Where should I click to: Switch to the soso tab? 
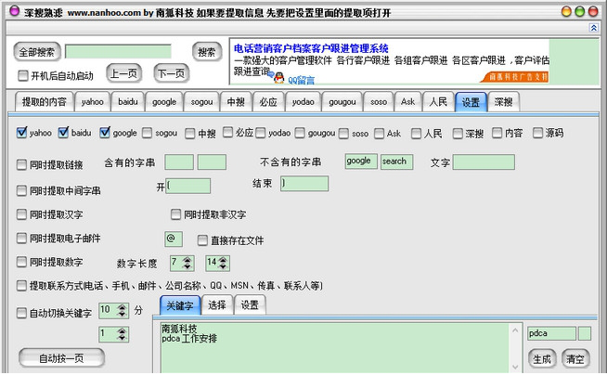[x=379, y=102]
